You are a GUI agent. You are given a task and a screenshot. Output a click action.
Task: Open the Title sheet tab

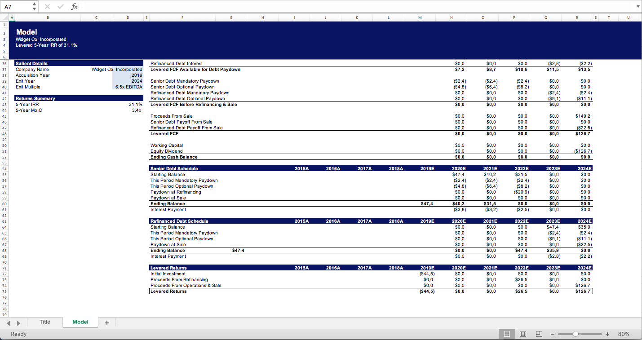(x=45, y=322)
